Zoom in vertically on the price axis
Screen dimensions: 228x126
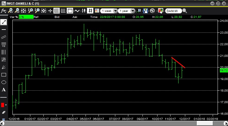[x=30, y=11]
